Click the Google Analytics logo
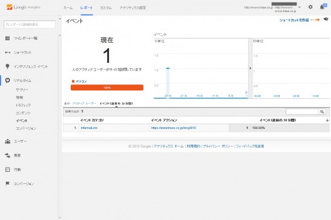This screenshot has width=331, height=220. (x=23, y=7)
